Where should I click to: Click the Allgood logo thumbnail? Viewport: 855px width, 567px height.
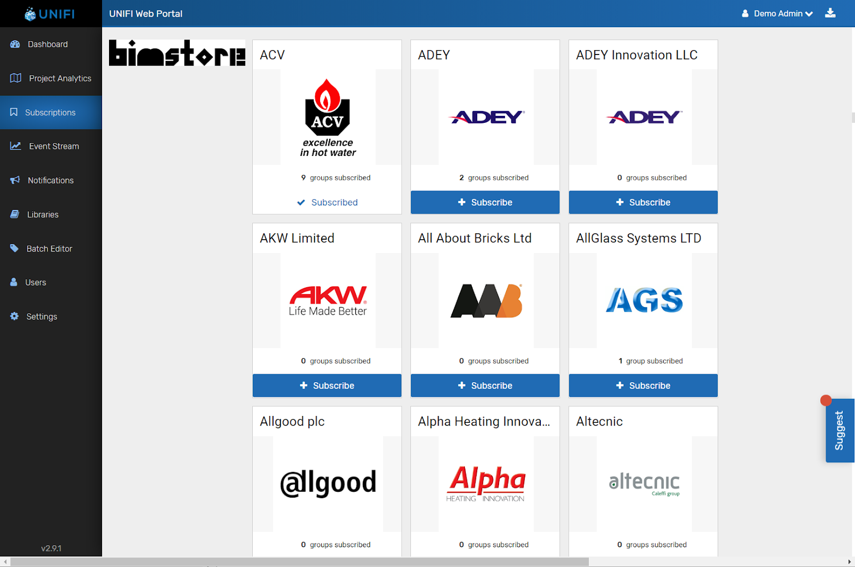click(x=328, y=484)
